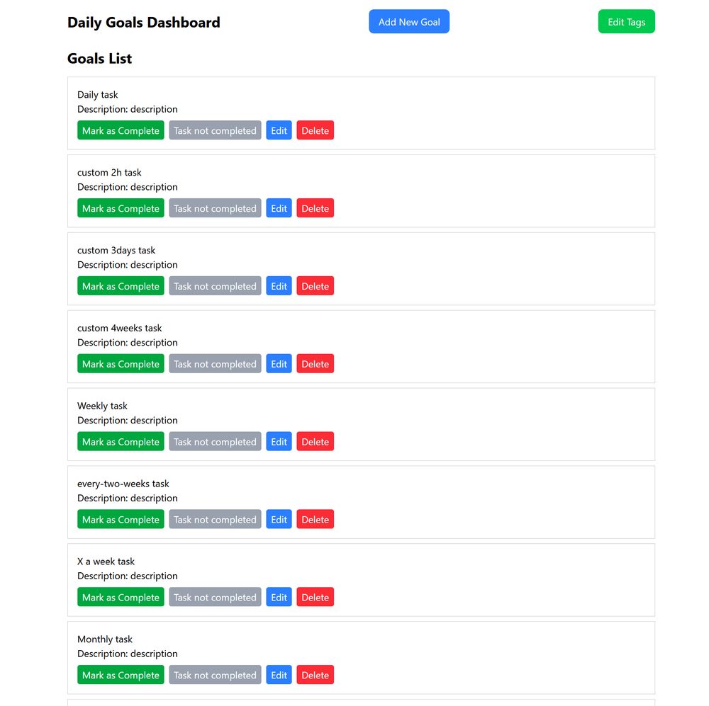Delete the custom 3days task

point(315,285)
